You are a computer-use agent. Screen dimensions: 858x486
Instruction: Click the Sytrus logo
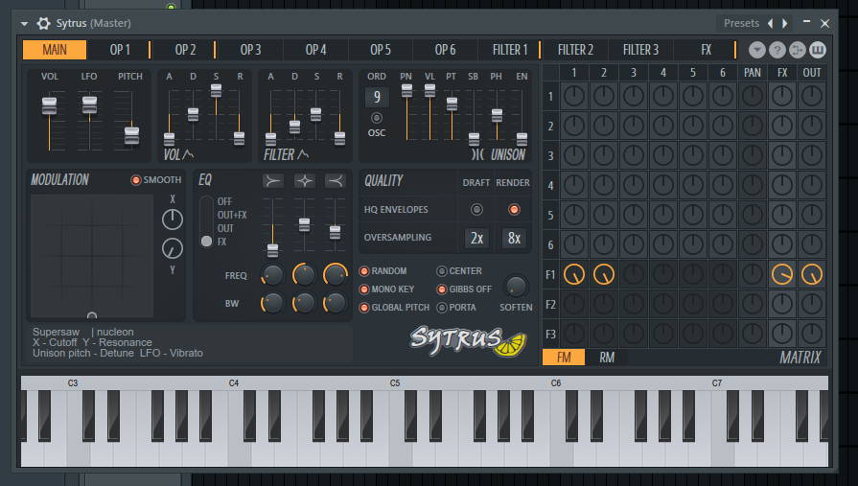pyautogui.click(x=468, y=340)
